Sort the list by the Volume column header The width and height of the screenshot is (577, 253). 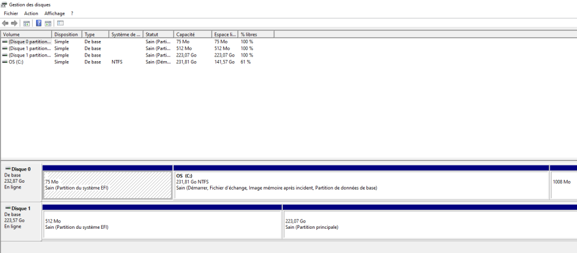pyautogui.click(x=26, y=35)
